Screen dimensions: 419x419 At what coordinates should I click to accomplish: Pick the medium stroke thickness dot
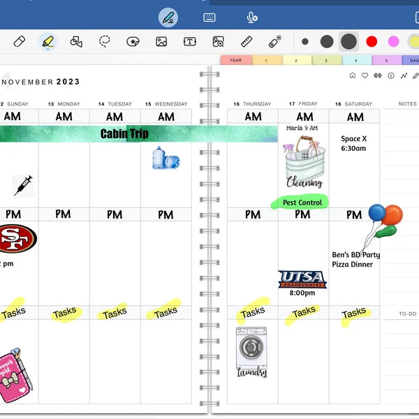pyautogui.click(x=327, y=42)
